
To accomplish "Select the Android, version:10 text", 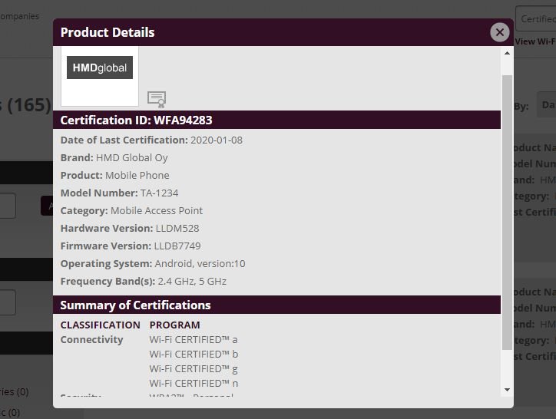I will coord(200,264).
